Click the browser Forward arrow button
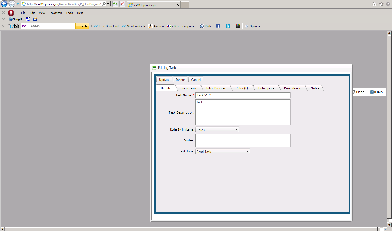This screenshot has height=231, width=392. [x=12, y=4]
